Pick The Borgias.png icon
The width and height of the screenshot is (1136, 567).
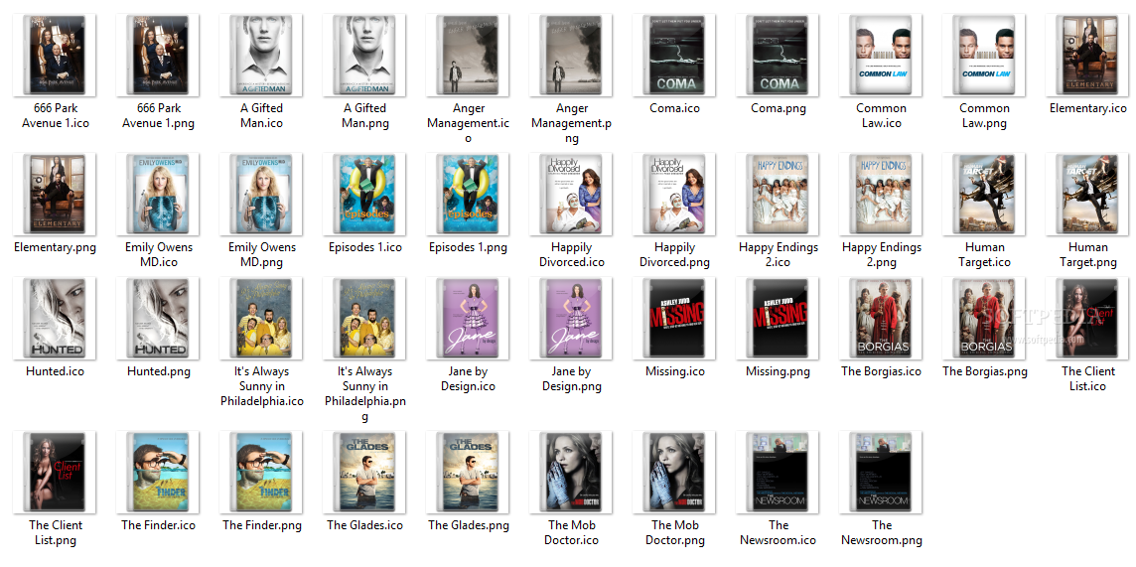tap(984, 319)
